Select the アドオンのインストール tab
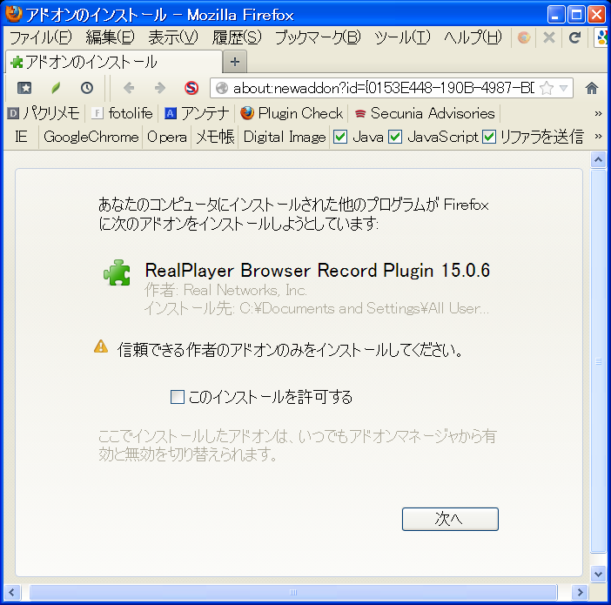Screen dimensions: 611x605 [114, 62]
